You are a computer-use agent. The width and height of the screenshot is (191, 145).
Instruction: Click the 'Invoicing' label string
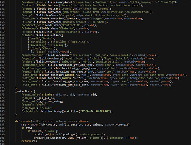(57, 45)
